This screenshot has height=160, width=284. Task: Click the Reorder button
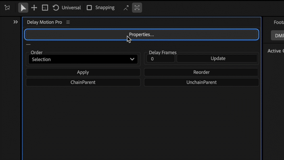point(201,72)
